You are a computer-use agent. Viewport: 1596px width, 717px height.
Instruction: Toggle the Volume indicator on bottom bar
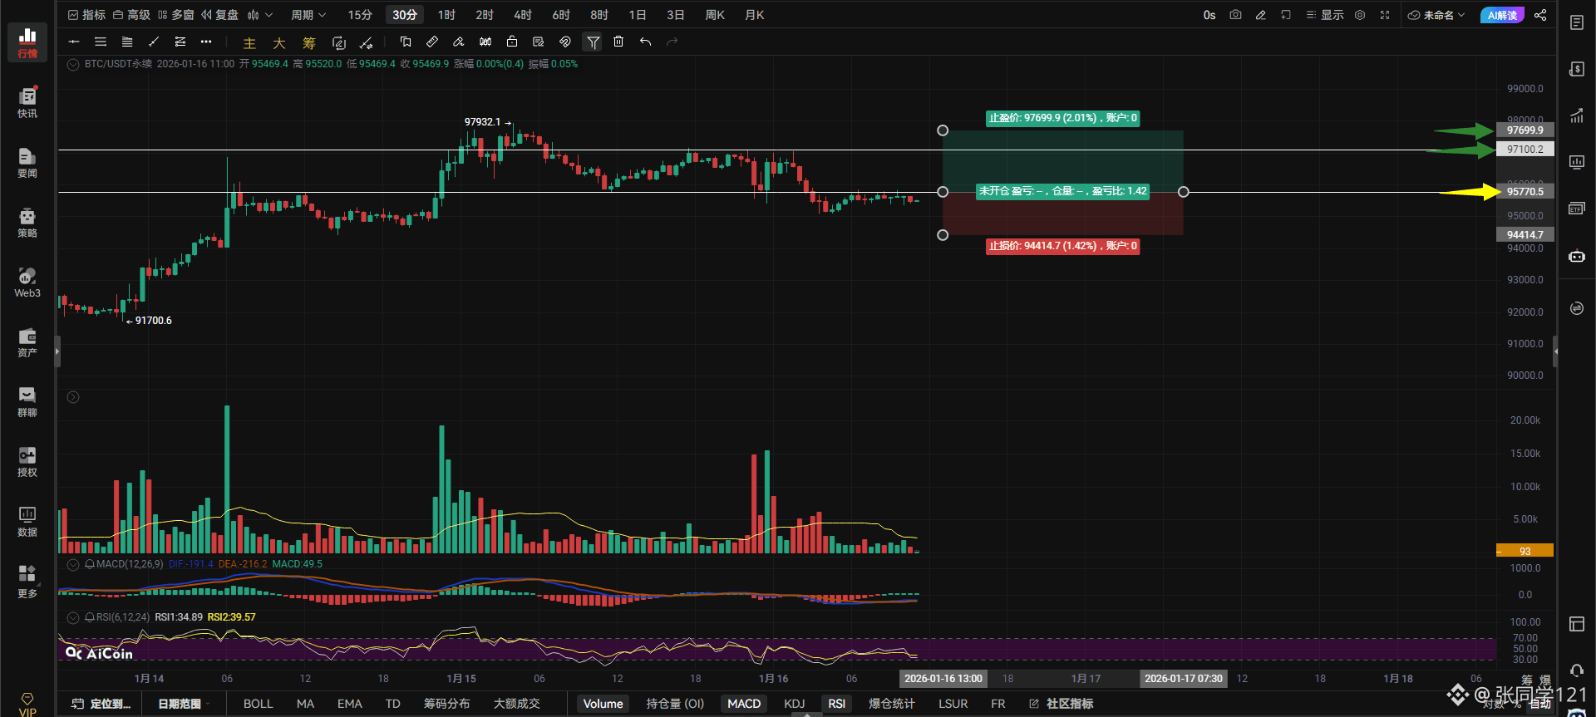click(603, 704)
